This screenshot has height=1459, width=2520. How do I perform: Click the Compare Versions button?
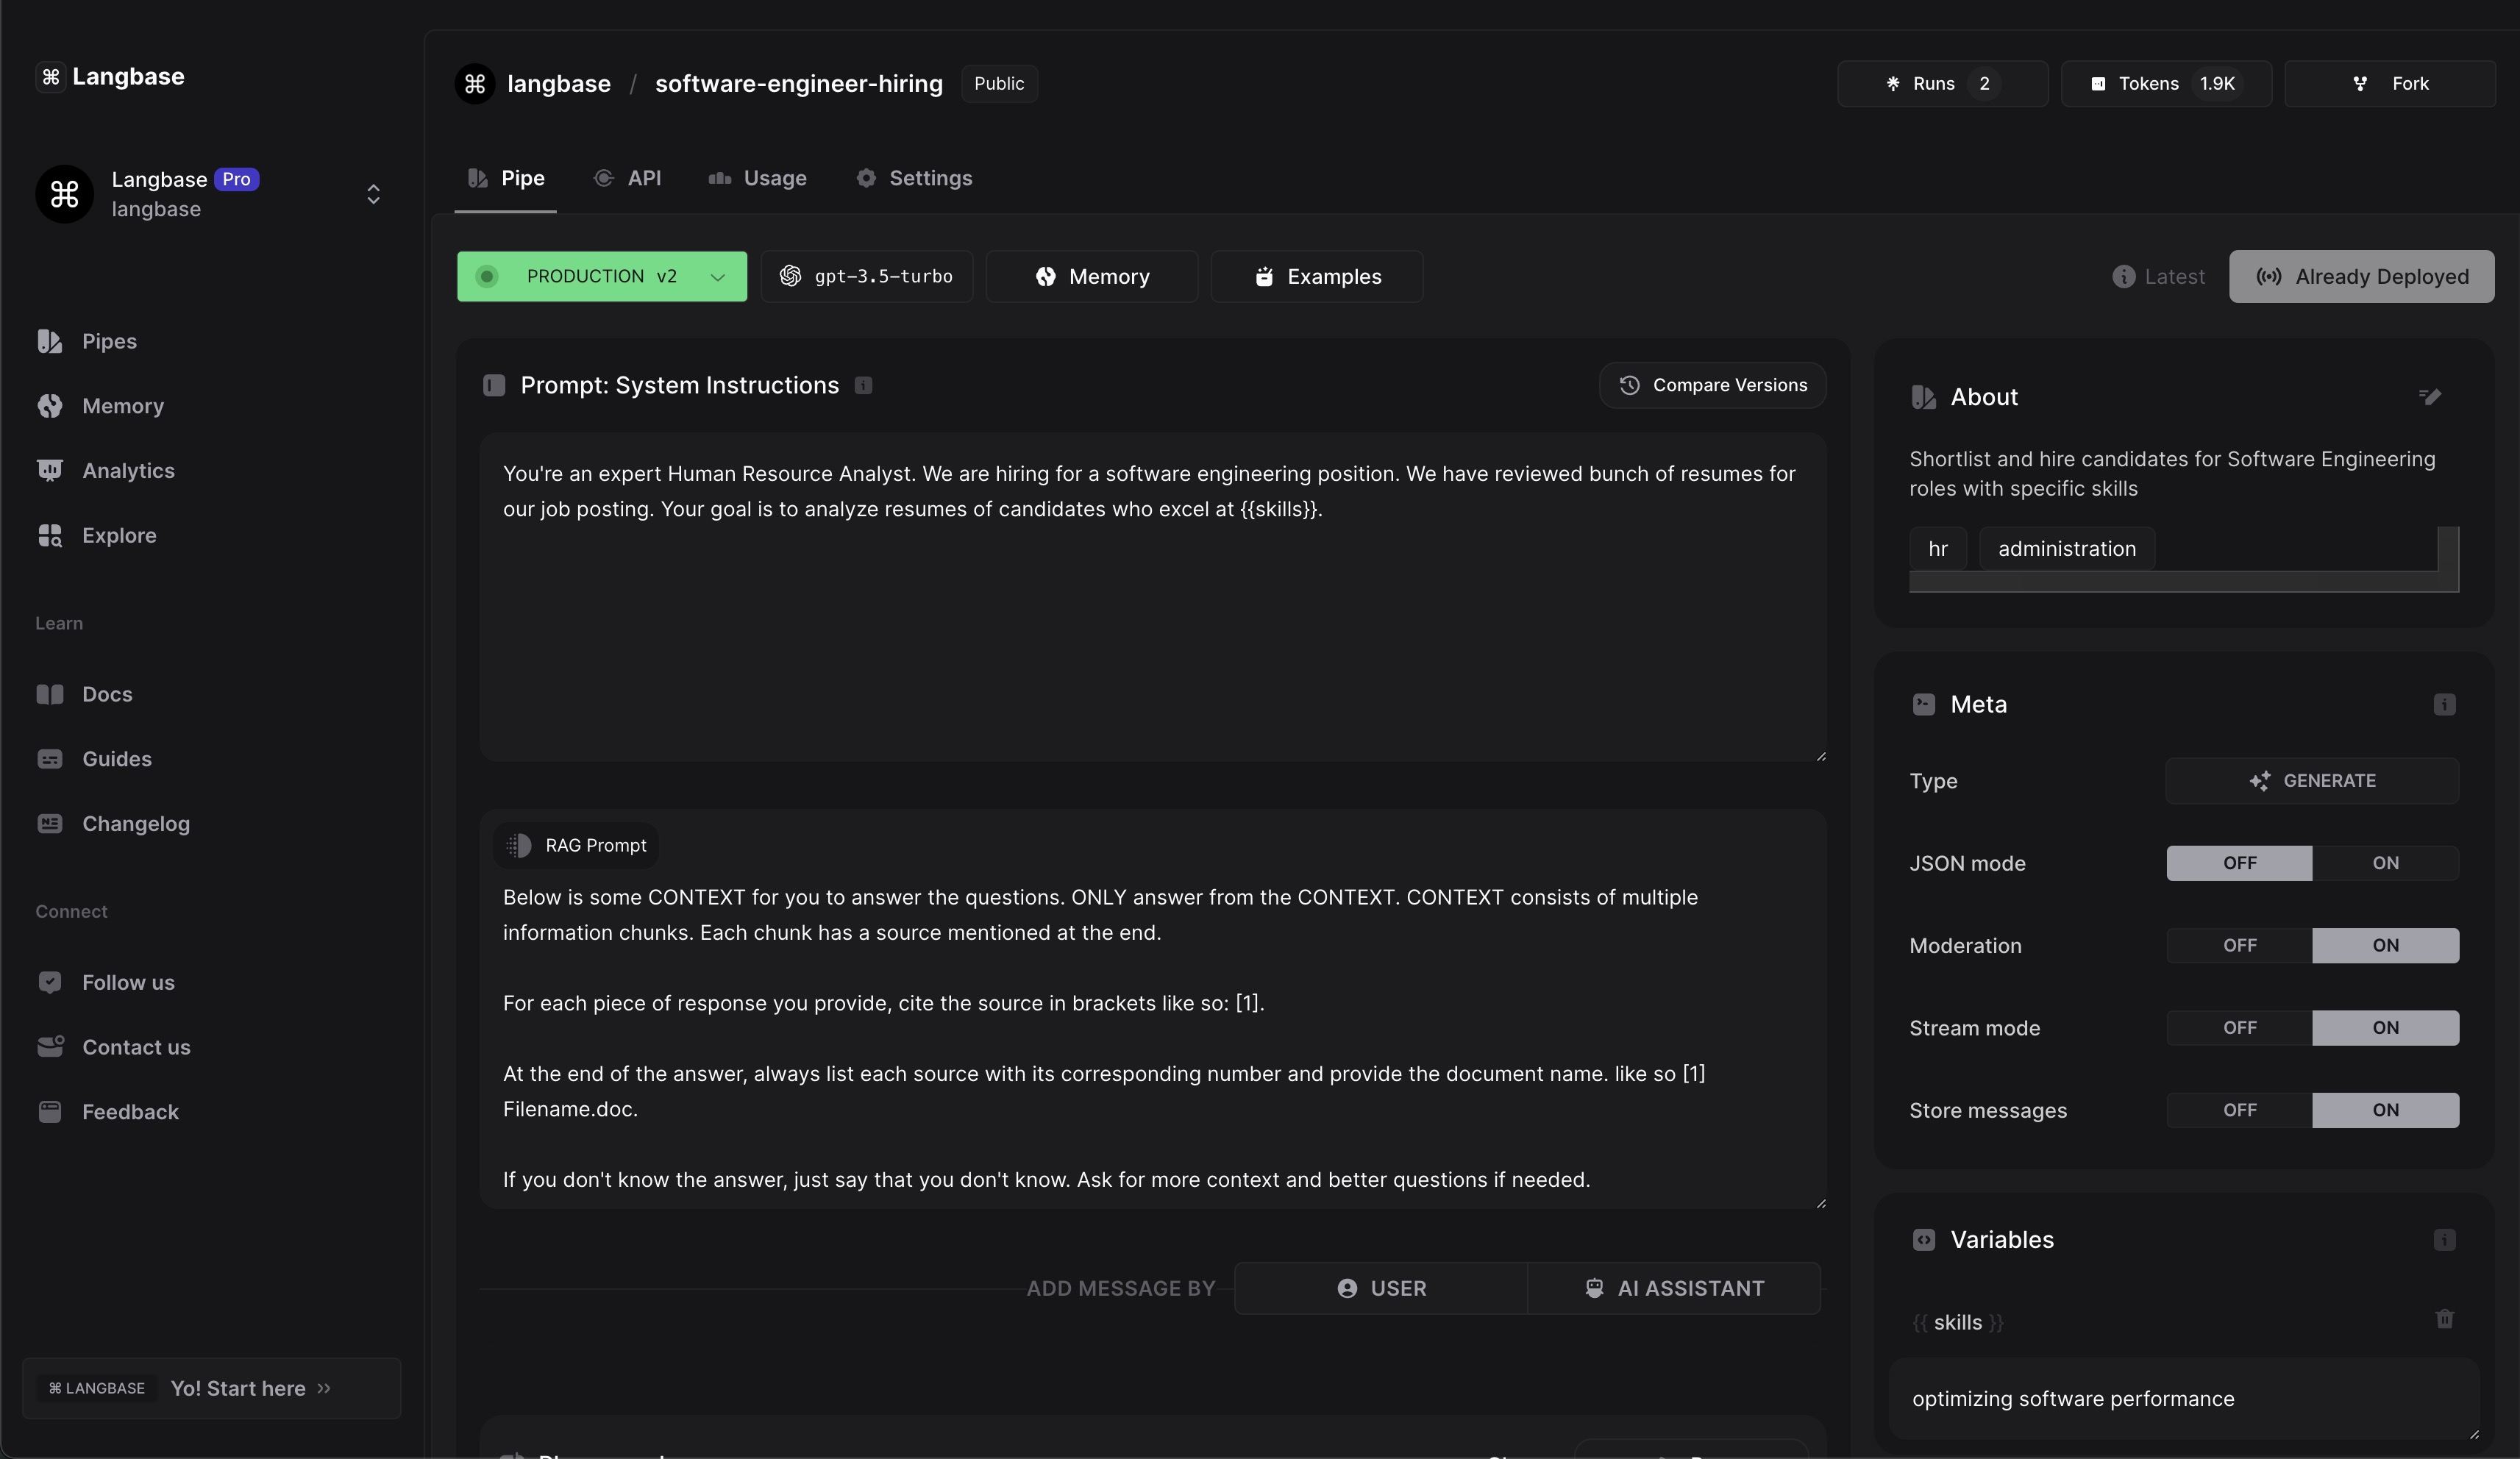pos(1712,386)
